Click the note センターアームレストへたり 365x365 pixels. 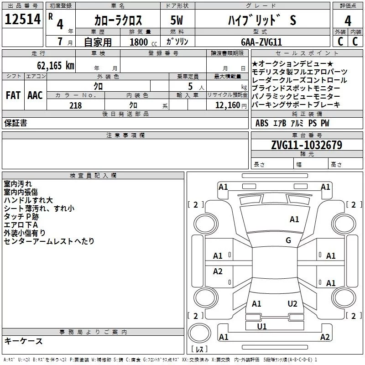[x=49, y=241]
